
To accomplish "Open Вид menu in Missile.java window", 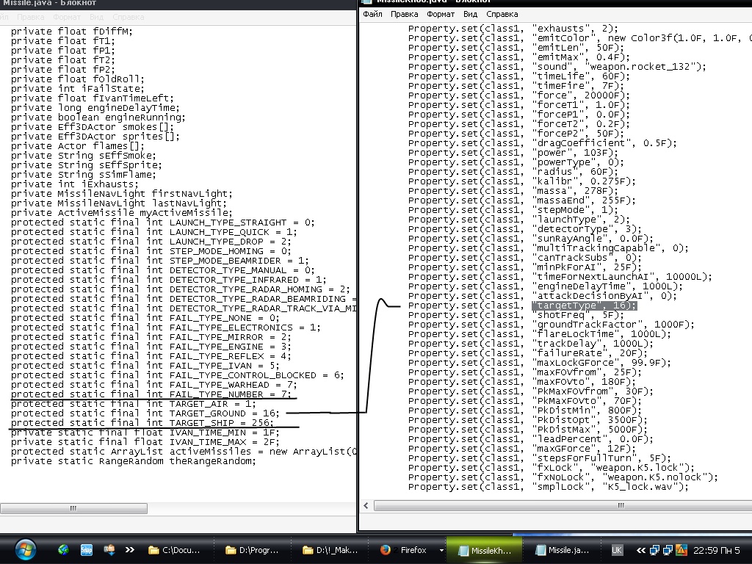I will pos(96,17).
